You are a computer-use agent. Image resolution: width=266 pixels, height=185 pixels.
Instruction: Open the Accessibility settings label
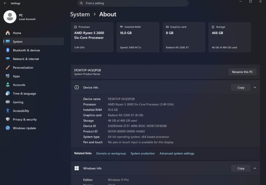(21, 111)
